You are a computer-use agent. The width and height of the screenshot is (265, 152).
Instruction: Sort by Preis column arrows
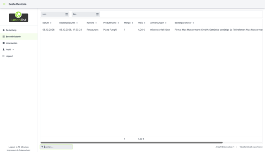[x=145, y=23]
